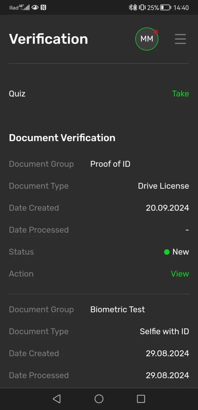Open the MM profile avatar
This screenshot has width=198, height=410.
coord(147,39)
